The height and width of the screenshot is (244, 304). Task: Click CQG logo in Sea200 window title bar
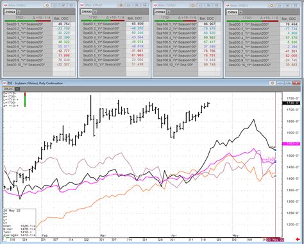point(227,5)
